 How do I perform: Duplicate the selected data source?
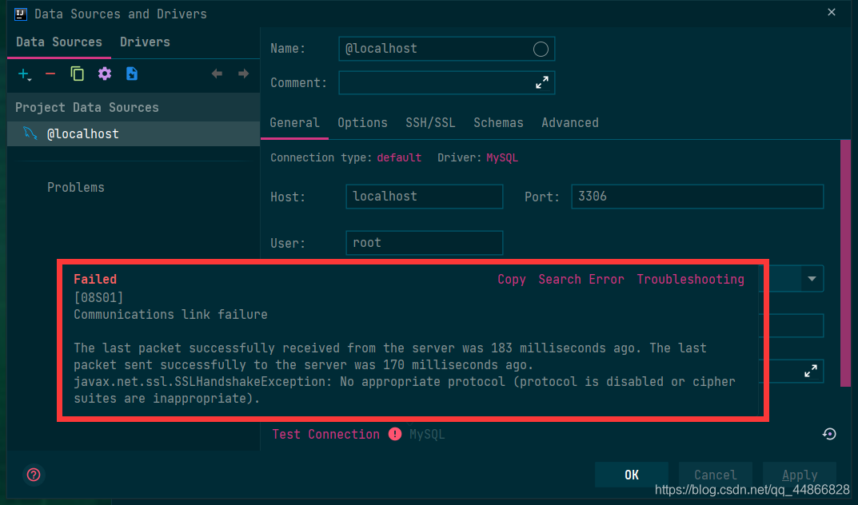tap(77, 74)
